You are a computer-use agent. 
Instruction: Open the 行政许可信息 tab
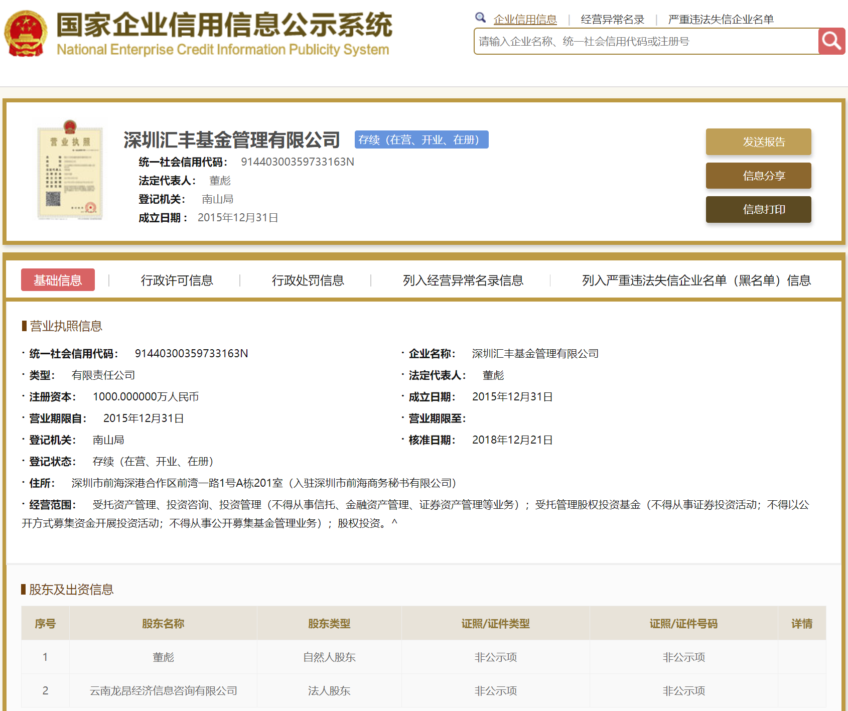177,280
